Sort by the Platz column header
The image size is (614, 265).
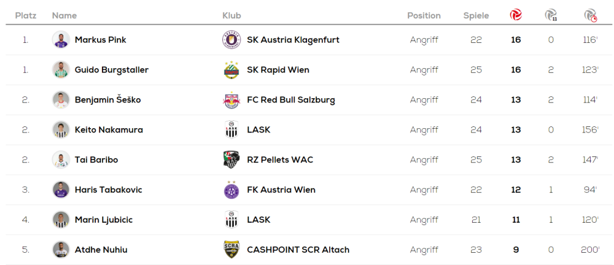coord(25,15)
